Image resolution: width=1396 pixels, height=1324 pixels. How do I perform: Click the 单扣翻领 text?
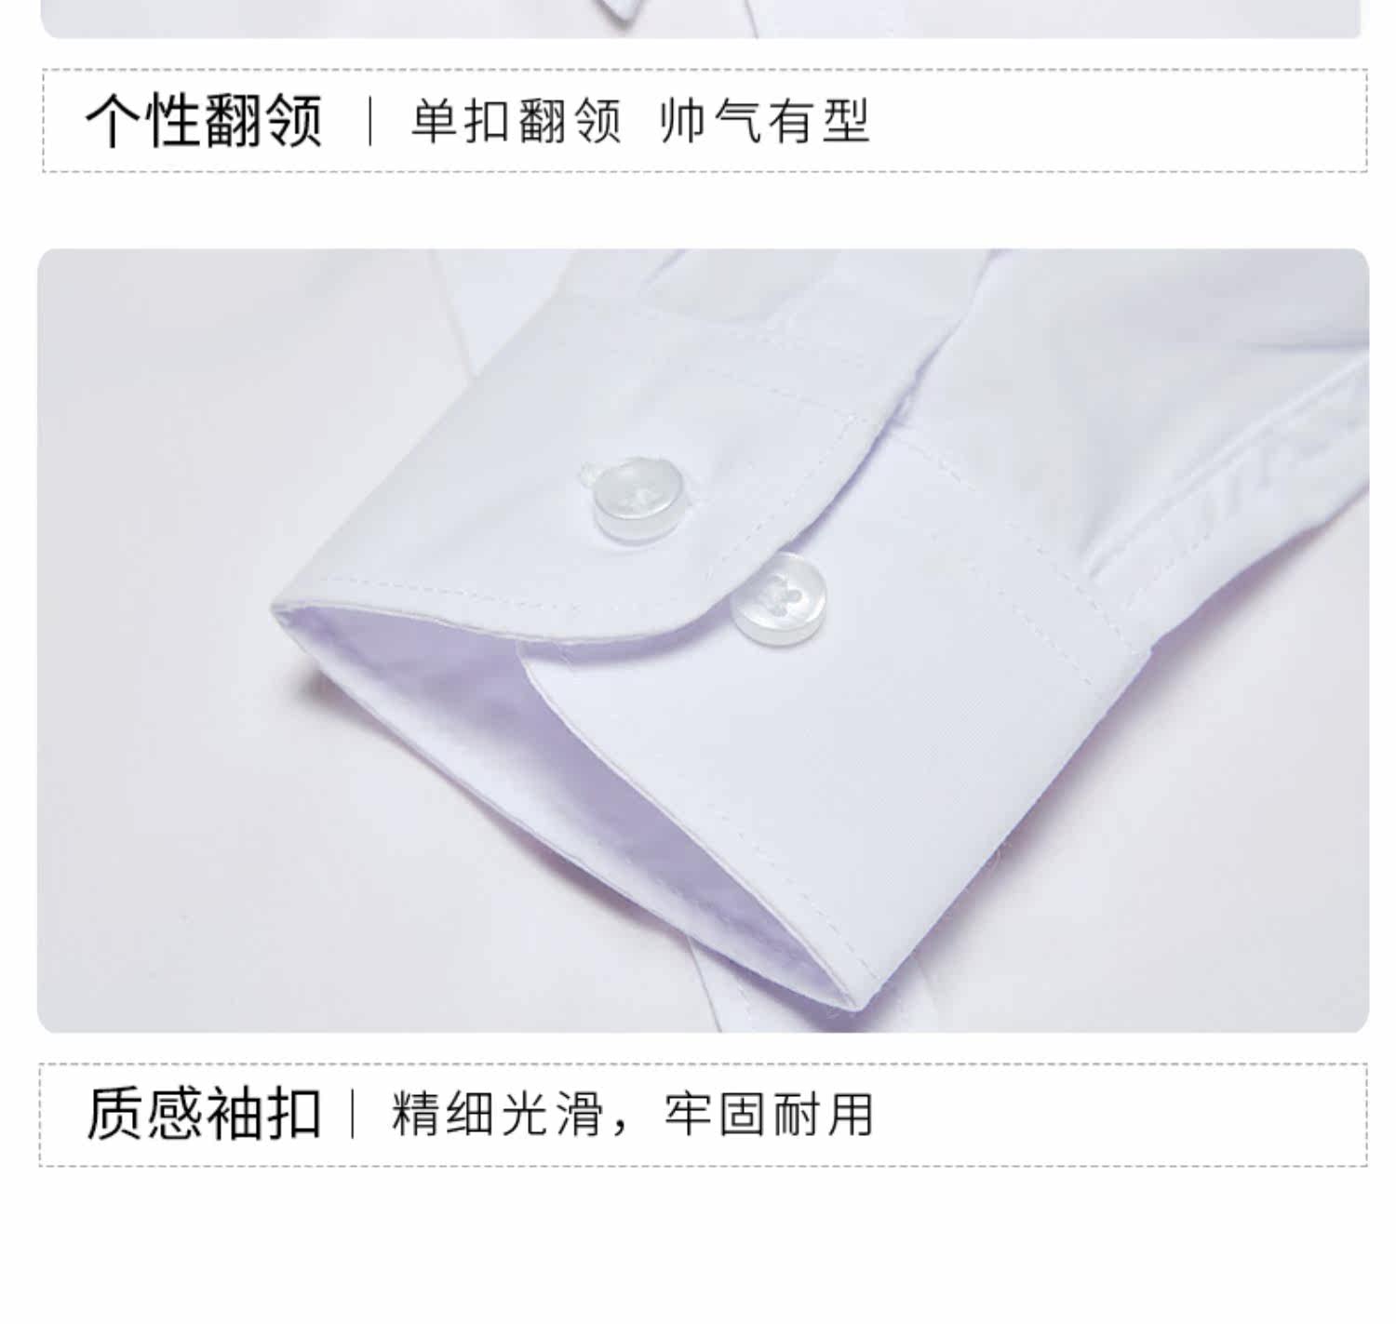(x=516, y=122)
